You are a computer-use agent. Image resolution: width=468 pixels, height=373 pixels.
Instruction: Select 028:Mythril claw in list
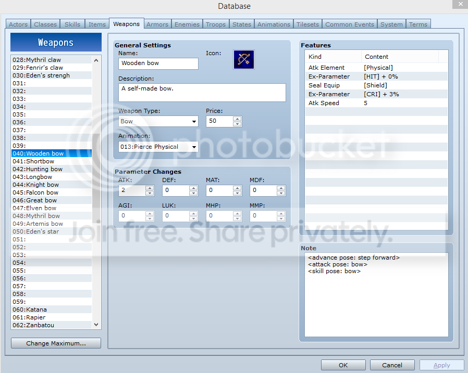coord(52,60)
